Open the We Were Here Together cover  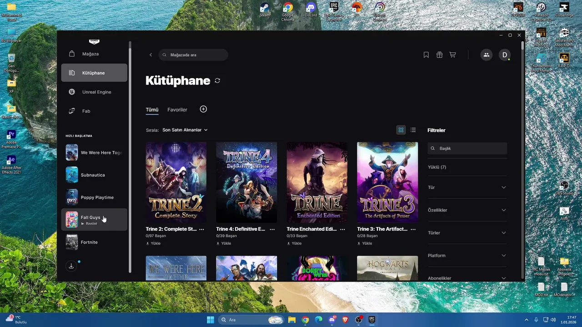click(176, 268)
